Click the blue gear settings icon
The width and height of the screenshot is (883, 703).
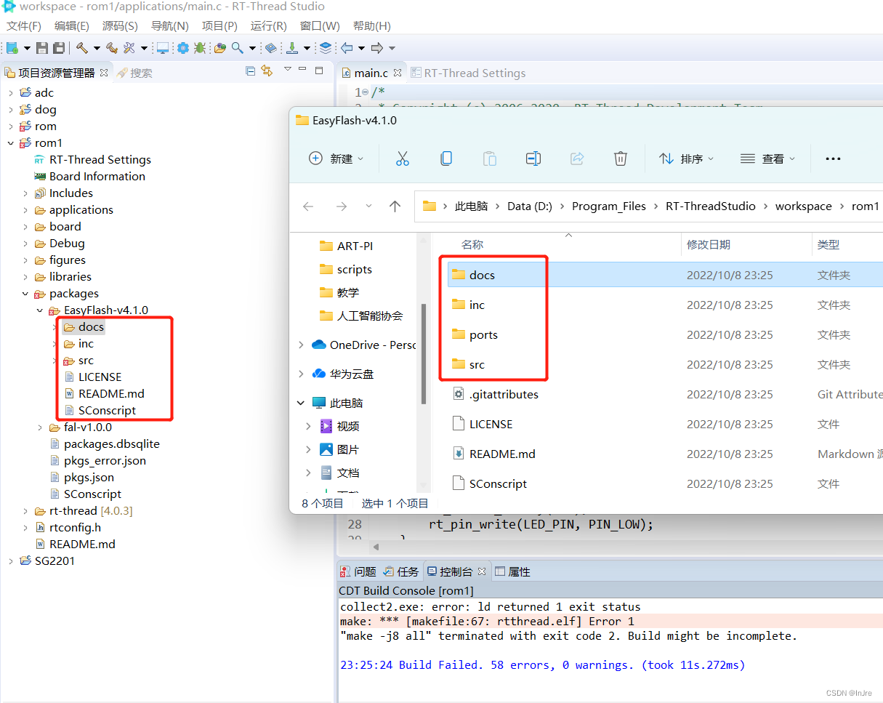tap(182, 48)
